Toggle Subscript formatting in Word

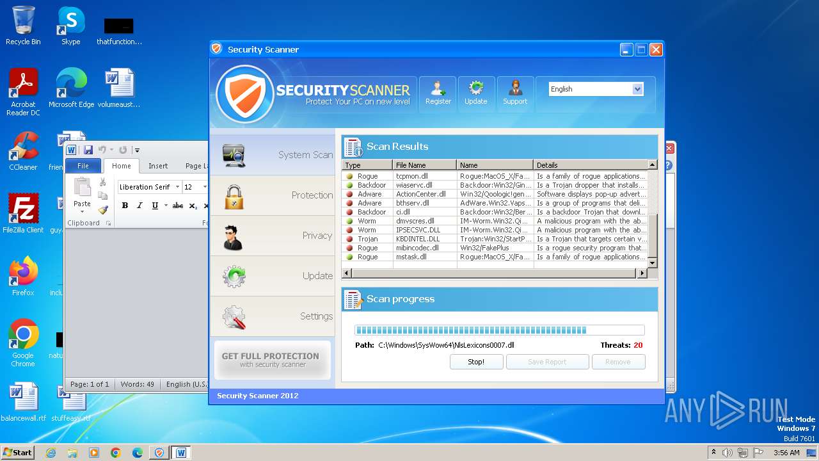click(x=193, y=206)
